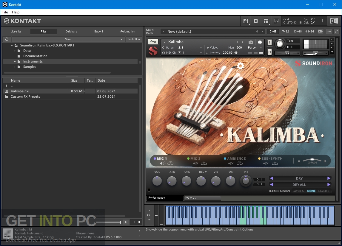Open the save (floppy disk) menu
The image size is (342, 246).
click(246, 21)
